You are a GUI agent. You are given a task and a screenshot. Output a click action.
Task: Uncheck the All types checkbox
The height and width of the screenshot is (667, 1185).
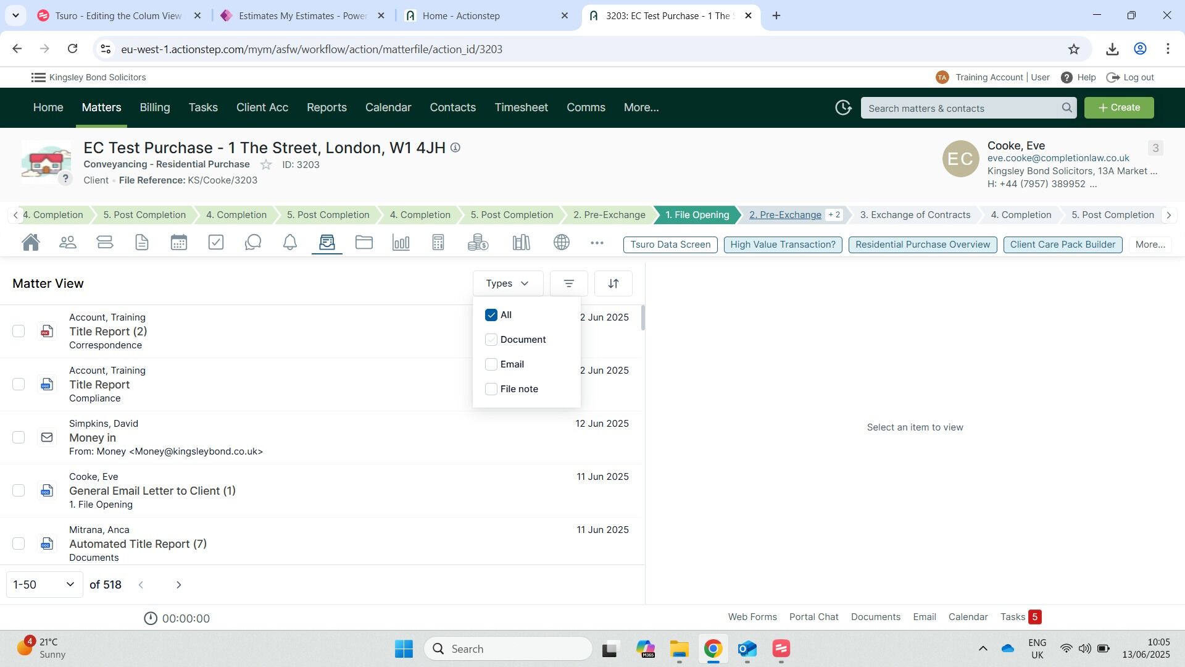tap(491, 315)
